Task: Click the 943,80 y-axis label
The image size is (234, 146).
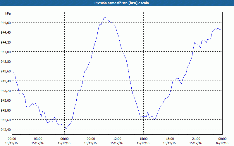Action: 6,62
